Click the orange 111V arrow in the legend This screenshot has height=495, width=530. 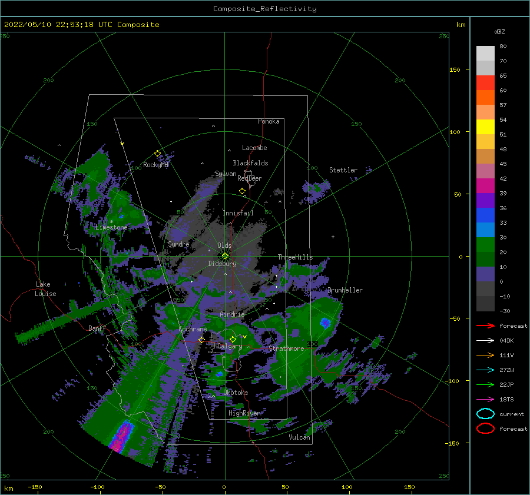[485, 355]
